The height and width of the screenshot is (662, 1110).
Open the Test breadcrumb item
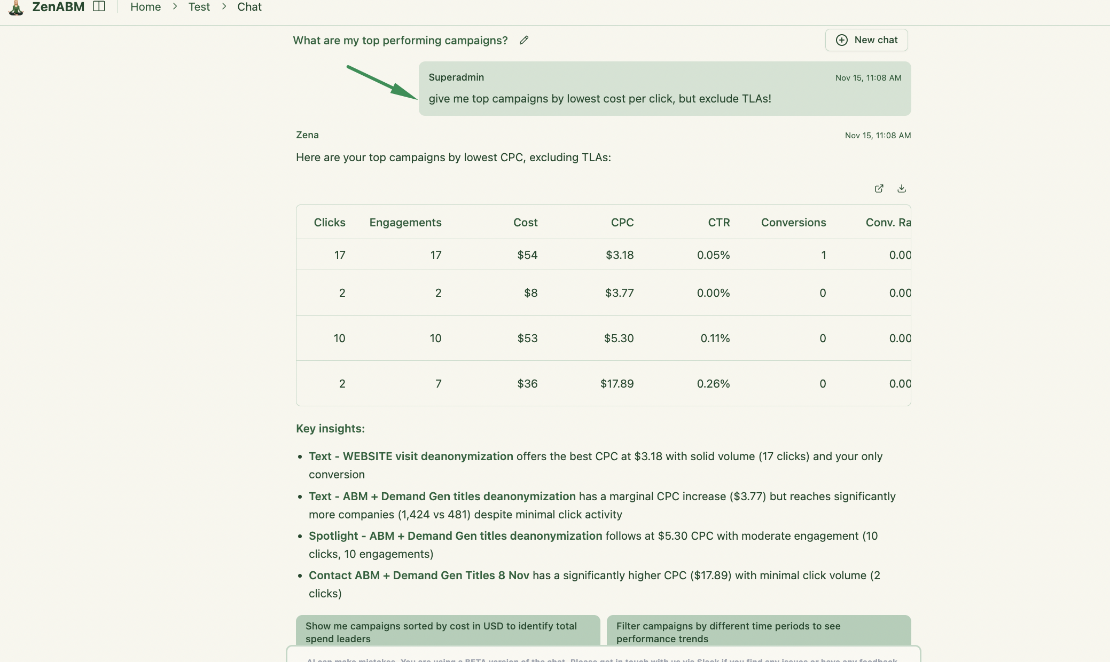tap(199, 7)
